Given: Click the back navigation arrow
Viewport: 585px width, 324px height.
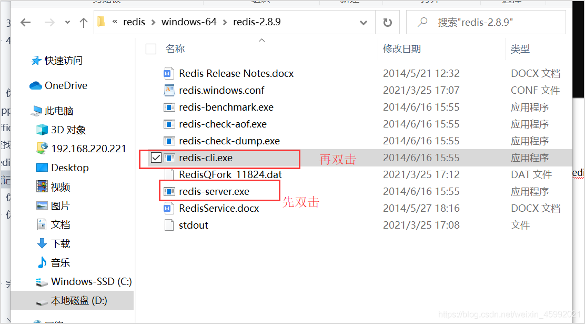Looking at the screenshot, I should click(26, 22).
